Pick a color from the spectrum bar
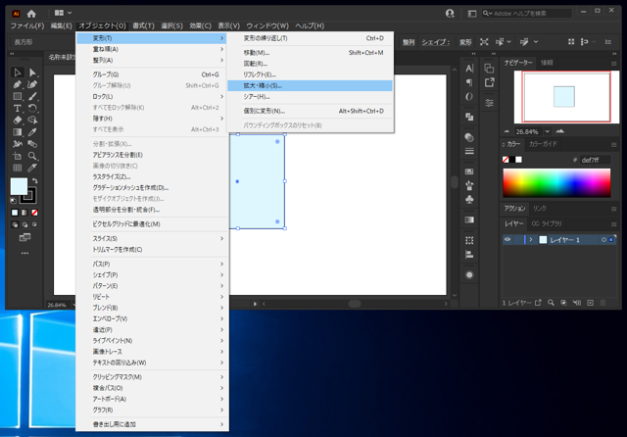Image resolution: width=627 pixels, height=437 pixels. [x=556, y=182]
